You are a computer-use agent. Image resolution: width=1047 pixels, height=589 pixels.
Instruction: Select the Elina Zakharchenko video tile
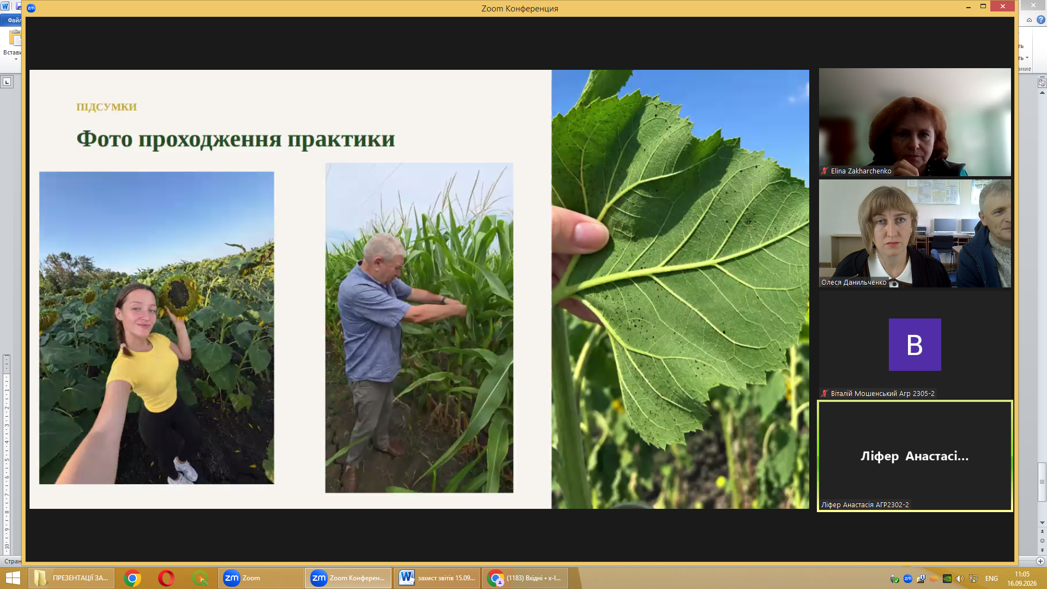(x=915, y=122)
